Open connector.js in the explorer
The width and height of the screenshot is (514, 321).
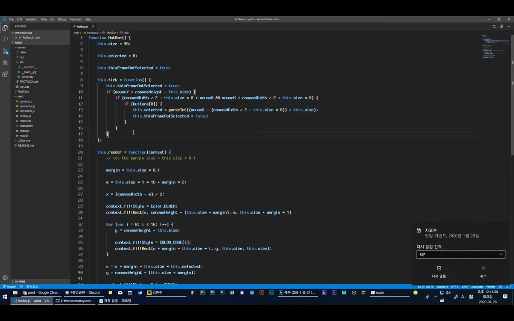point(27,106)
